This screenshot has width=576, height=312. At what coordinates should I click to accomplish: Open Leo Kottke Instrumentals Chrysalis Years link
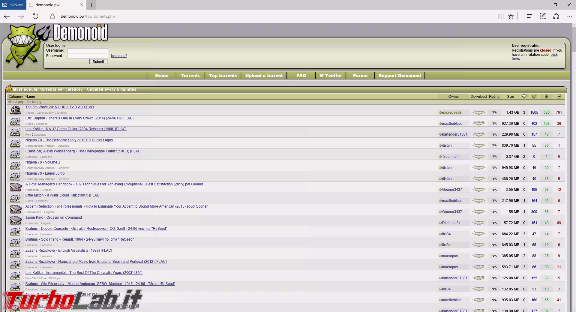[84, 273]
